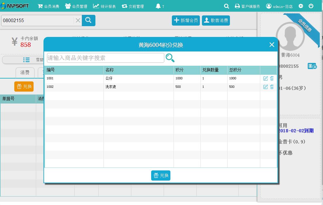Screen dimensions: 323x205
Task: Open the 交班管理 menu
Action: (133, 6)
